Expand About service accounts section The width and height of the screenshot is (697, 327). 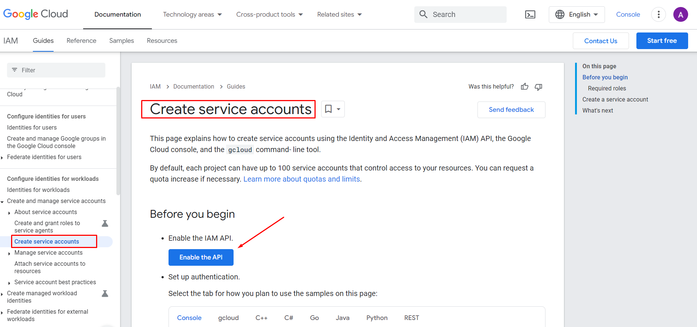(x=9, y=213)
